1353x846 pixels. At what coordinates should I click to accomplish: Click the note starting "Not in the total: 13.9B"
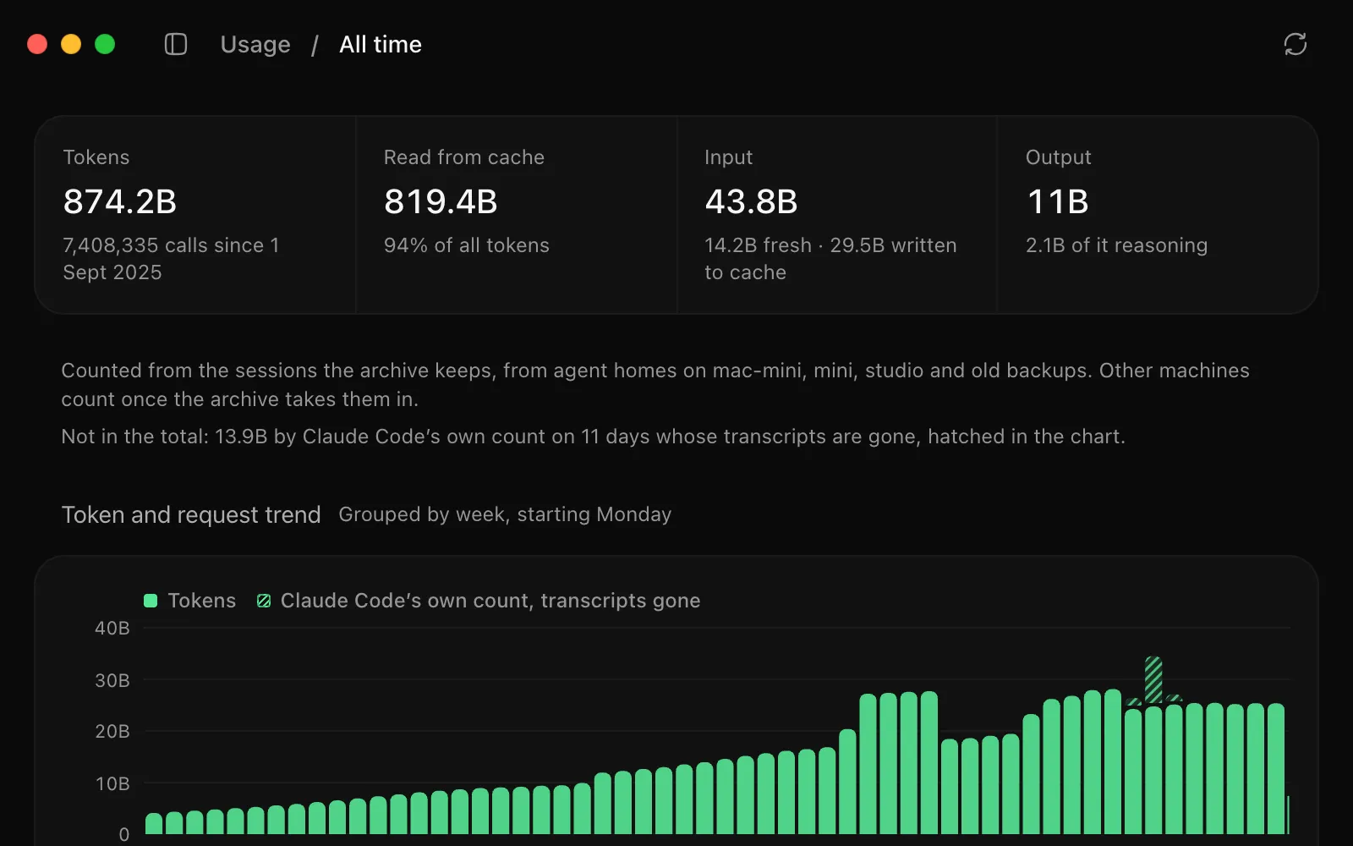click(x=593, y=437)
